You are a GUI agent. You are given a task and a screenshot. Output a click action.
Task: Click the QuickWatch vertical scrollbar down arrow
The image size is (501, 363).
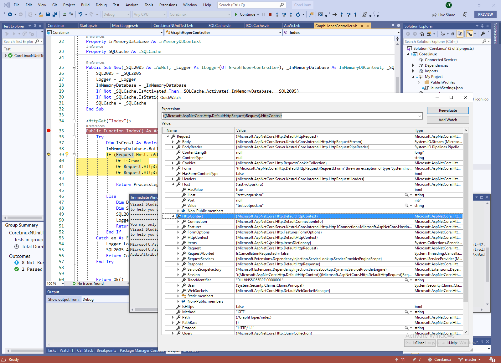pos(466,332)
